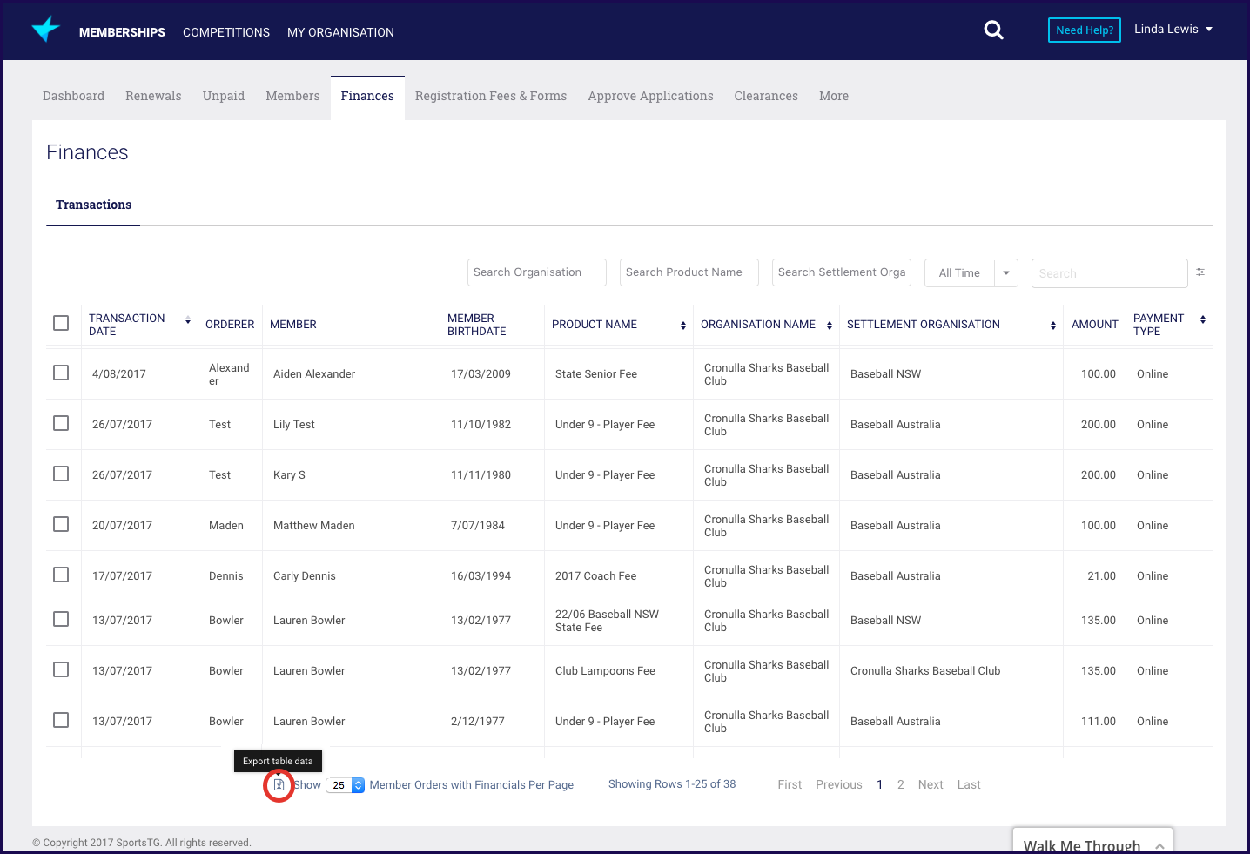
Task: Open the Clearances tab
Action: pyautogui.click(x=766, y=96)
